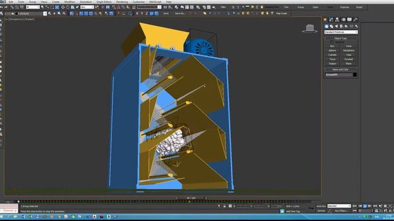This screenshot has width=394, height=221.
Task: Switch to the Display command panel tab
Action: click(350, 20)
